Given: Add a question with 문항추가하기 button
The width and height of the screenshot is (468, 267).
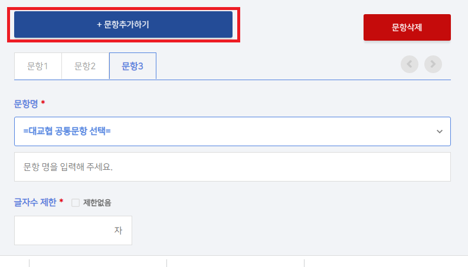Looking at the screenshot, I should coord(123,24).
